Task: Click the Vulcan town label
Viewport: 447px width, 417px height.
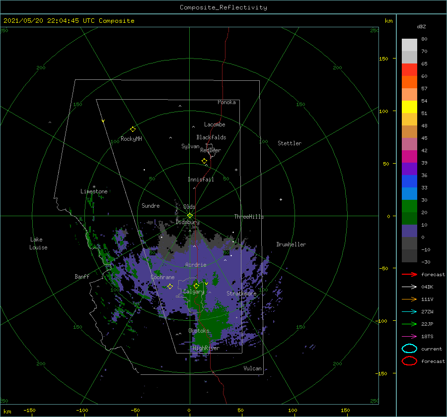Action: coord(252,368)
